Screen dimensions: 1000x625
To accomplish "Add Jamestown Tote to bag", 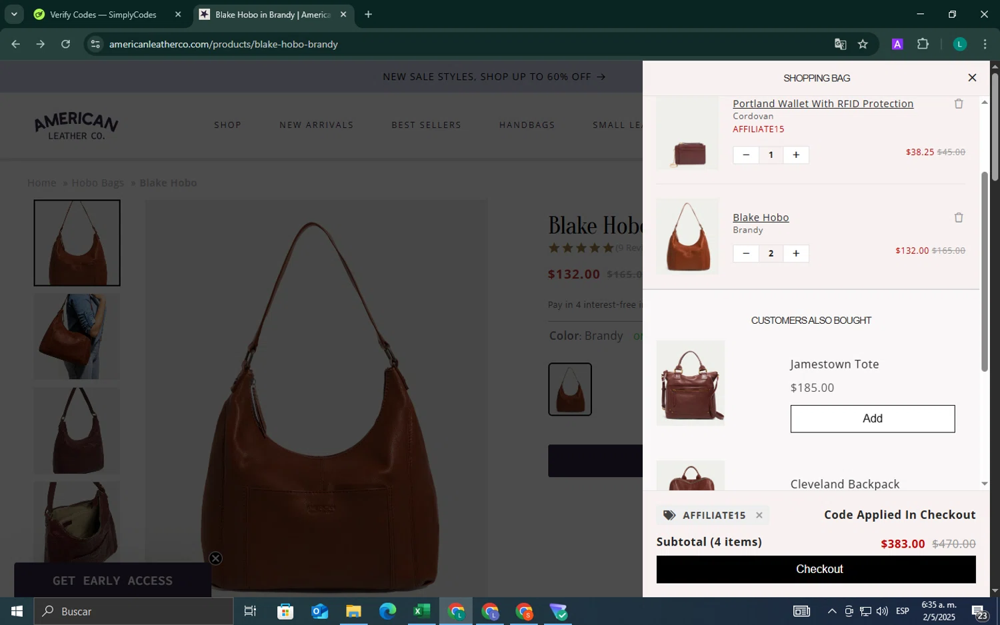I will pos(872,418).
